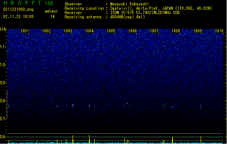Click the 0.7 kHz axis label

coord(3,119)
